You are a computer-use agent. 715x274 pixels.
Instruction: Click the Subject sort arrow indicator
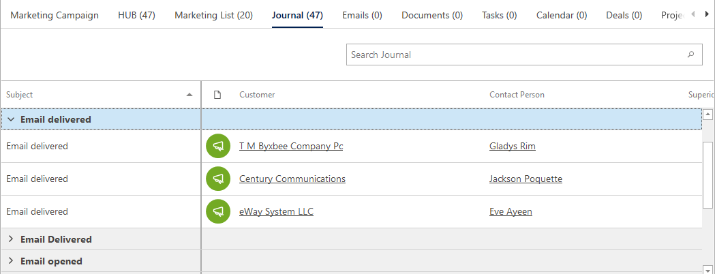pos(189,95)
